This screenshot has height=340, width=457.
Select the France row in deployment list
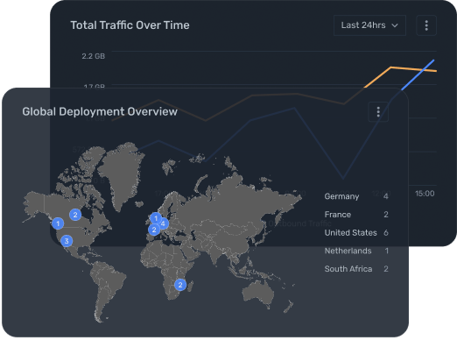pyautogui.click(x=356, y=215)
